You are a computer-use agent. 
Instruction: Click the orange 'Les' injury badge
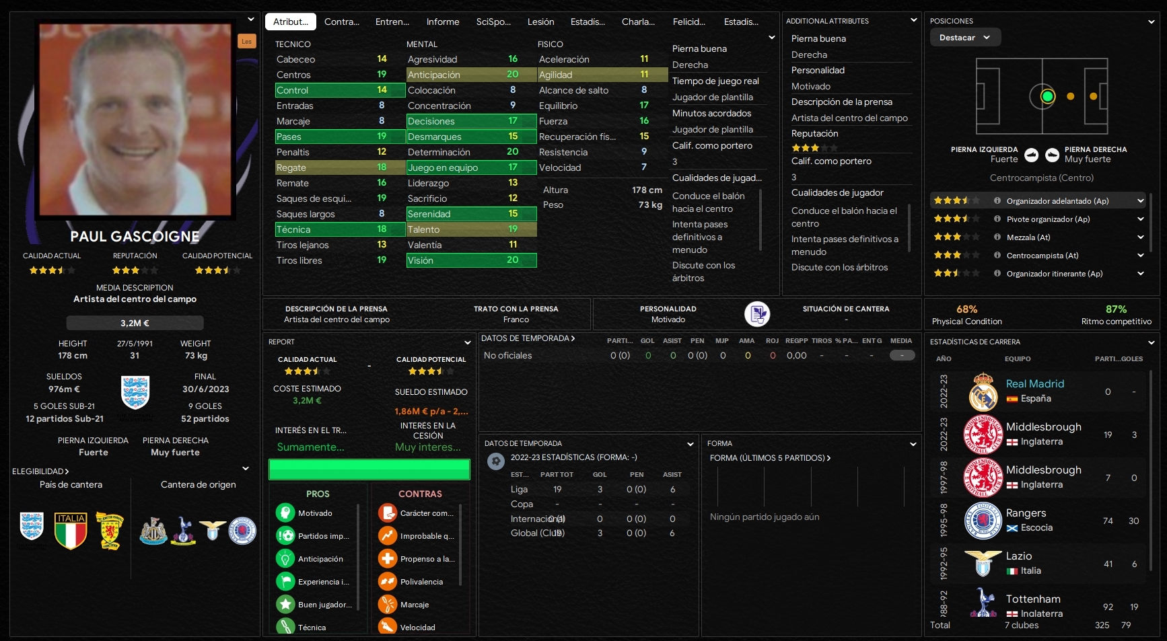(246, 42)
